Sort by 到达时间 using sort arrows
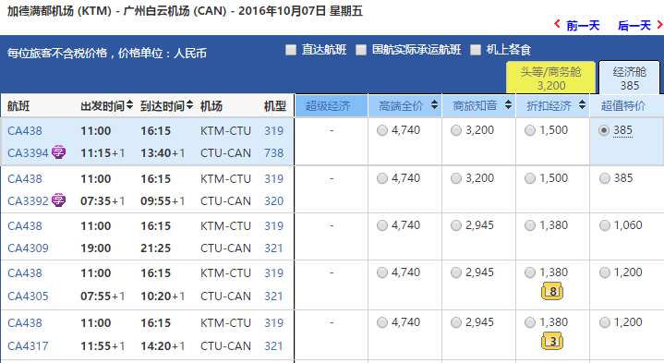The image size is (664, 363). [x=189, y=104]
